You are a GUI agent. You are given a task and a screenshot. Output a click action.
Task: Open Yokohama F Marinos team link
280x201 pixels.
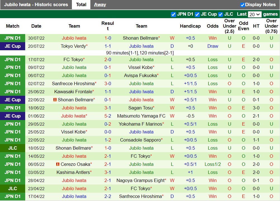[x=140, y=124]
